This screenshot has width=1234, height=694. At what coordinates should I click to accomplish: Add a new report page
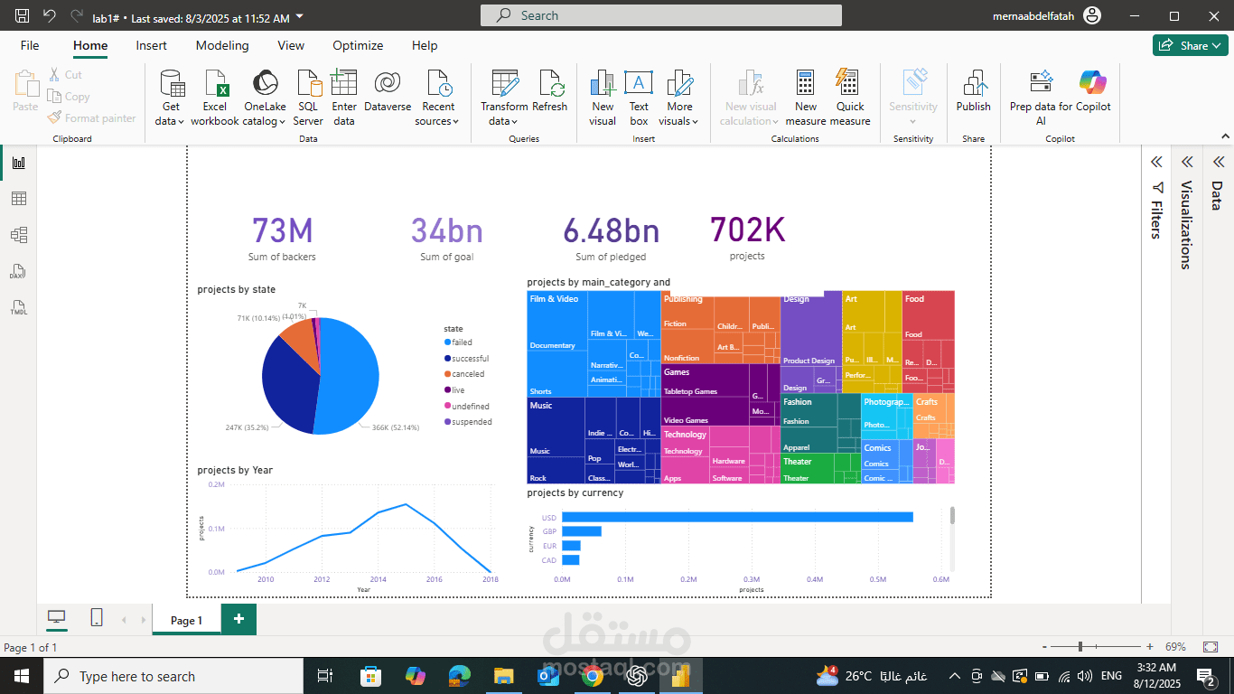pos(239,619)
